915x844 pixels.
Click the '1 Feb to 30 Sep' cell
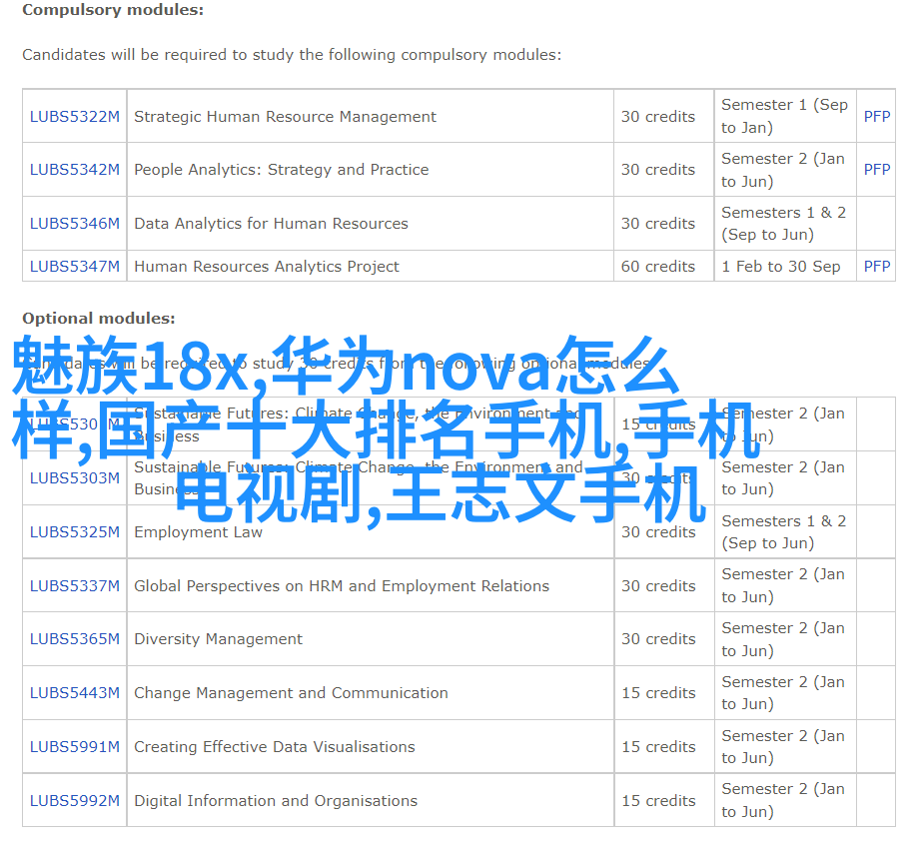pos(781,266)
